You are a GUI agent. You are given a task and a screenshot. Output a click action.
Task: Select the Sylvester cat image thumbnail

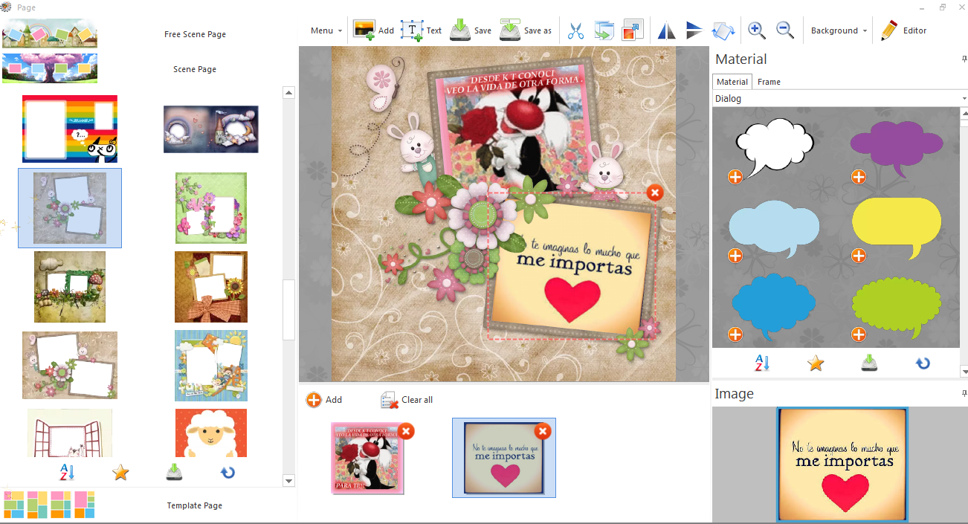click(x=367, y=459)
